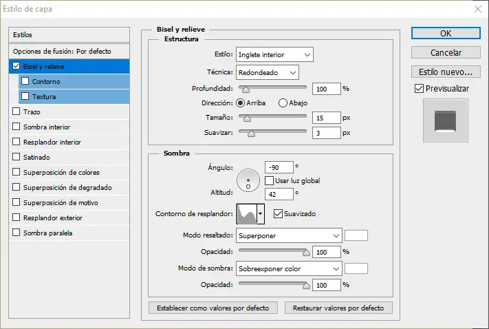Click the gloss contour curve thumbnail
Viewport: 489px width, 329px height.
[247, 214]
